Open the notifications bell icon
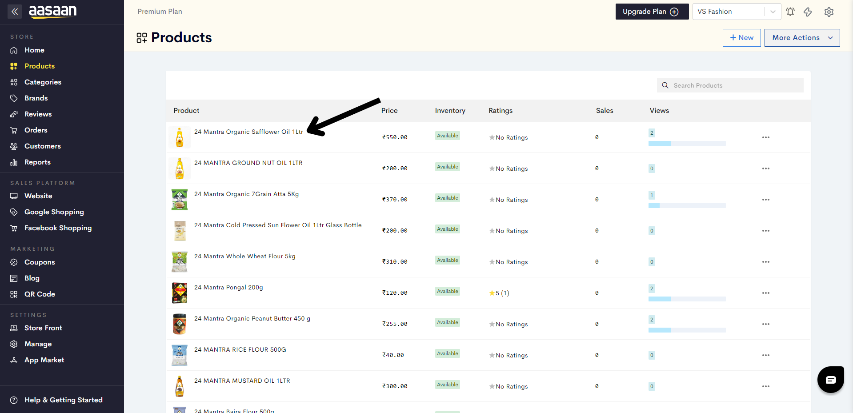The width and height of the screenshot is (853, 413). coord(790,12)
